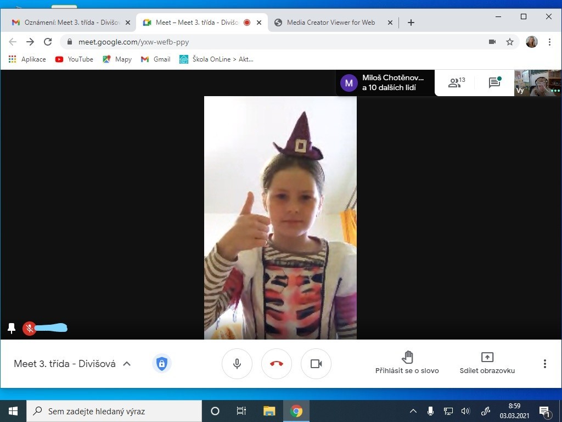562x422 pixels.
Task: Open the three-dot more options menu
Action: (544, 364)
